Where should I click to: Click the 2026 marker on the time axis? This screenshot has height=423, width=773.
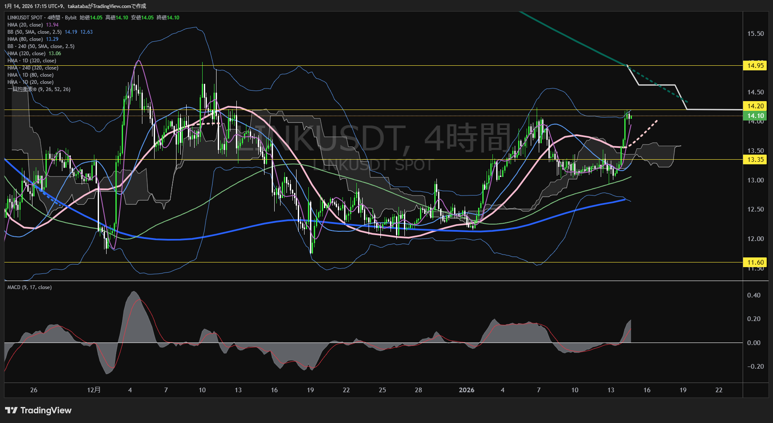[466, 390]
